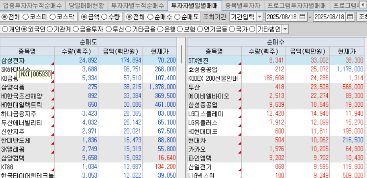Select 국가 investor radio button

tap(232, 29)
